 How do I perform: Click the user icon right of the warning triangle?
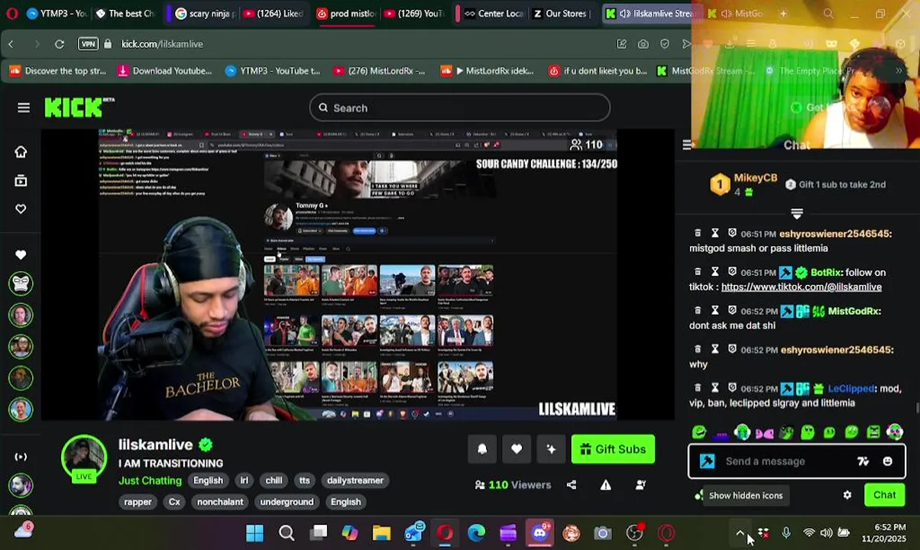(x=640, y=484)
